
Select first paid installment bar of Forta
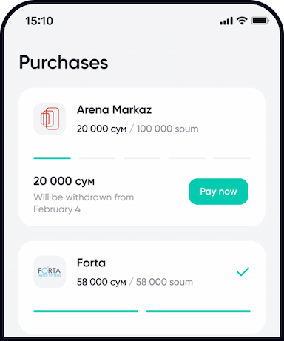tap(86, 311)
